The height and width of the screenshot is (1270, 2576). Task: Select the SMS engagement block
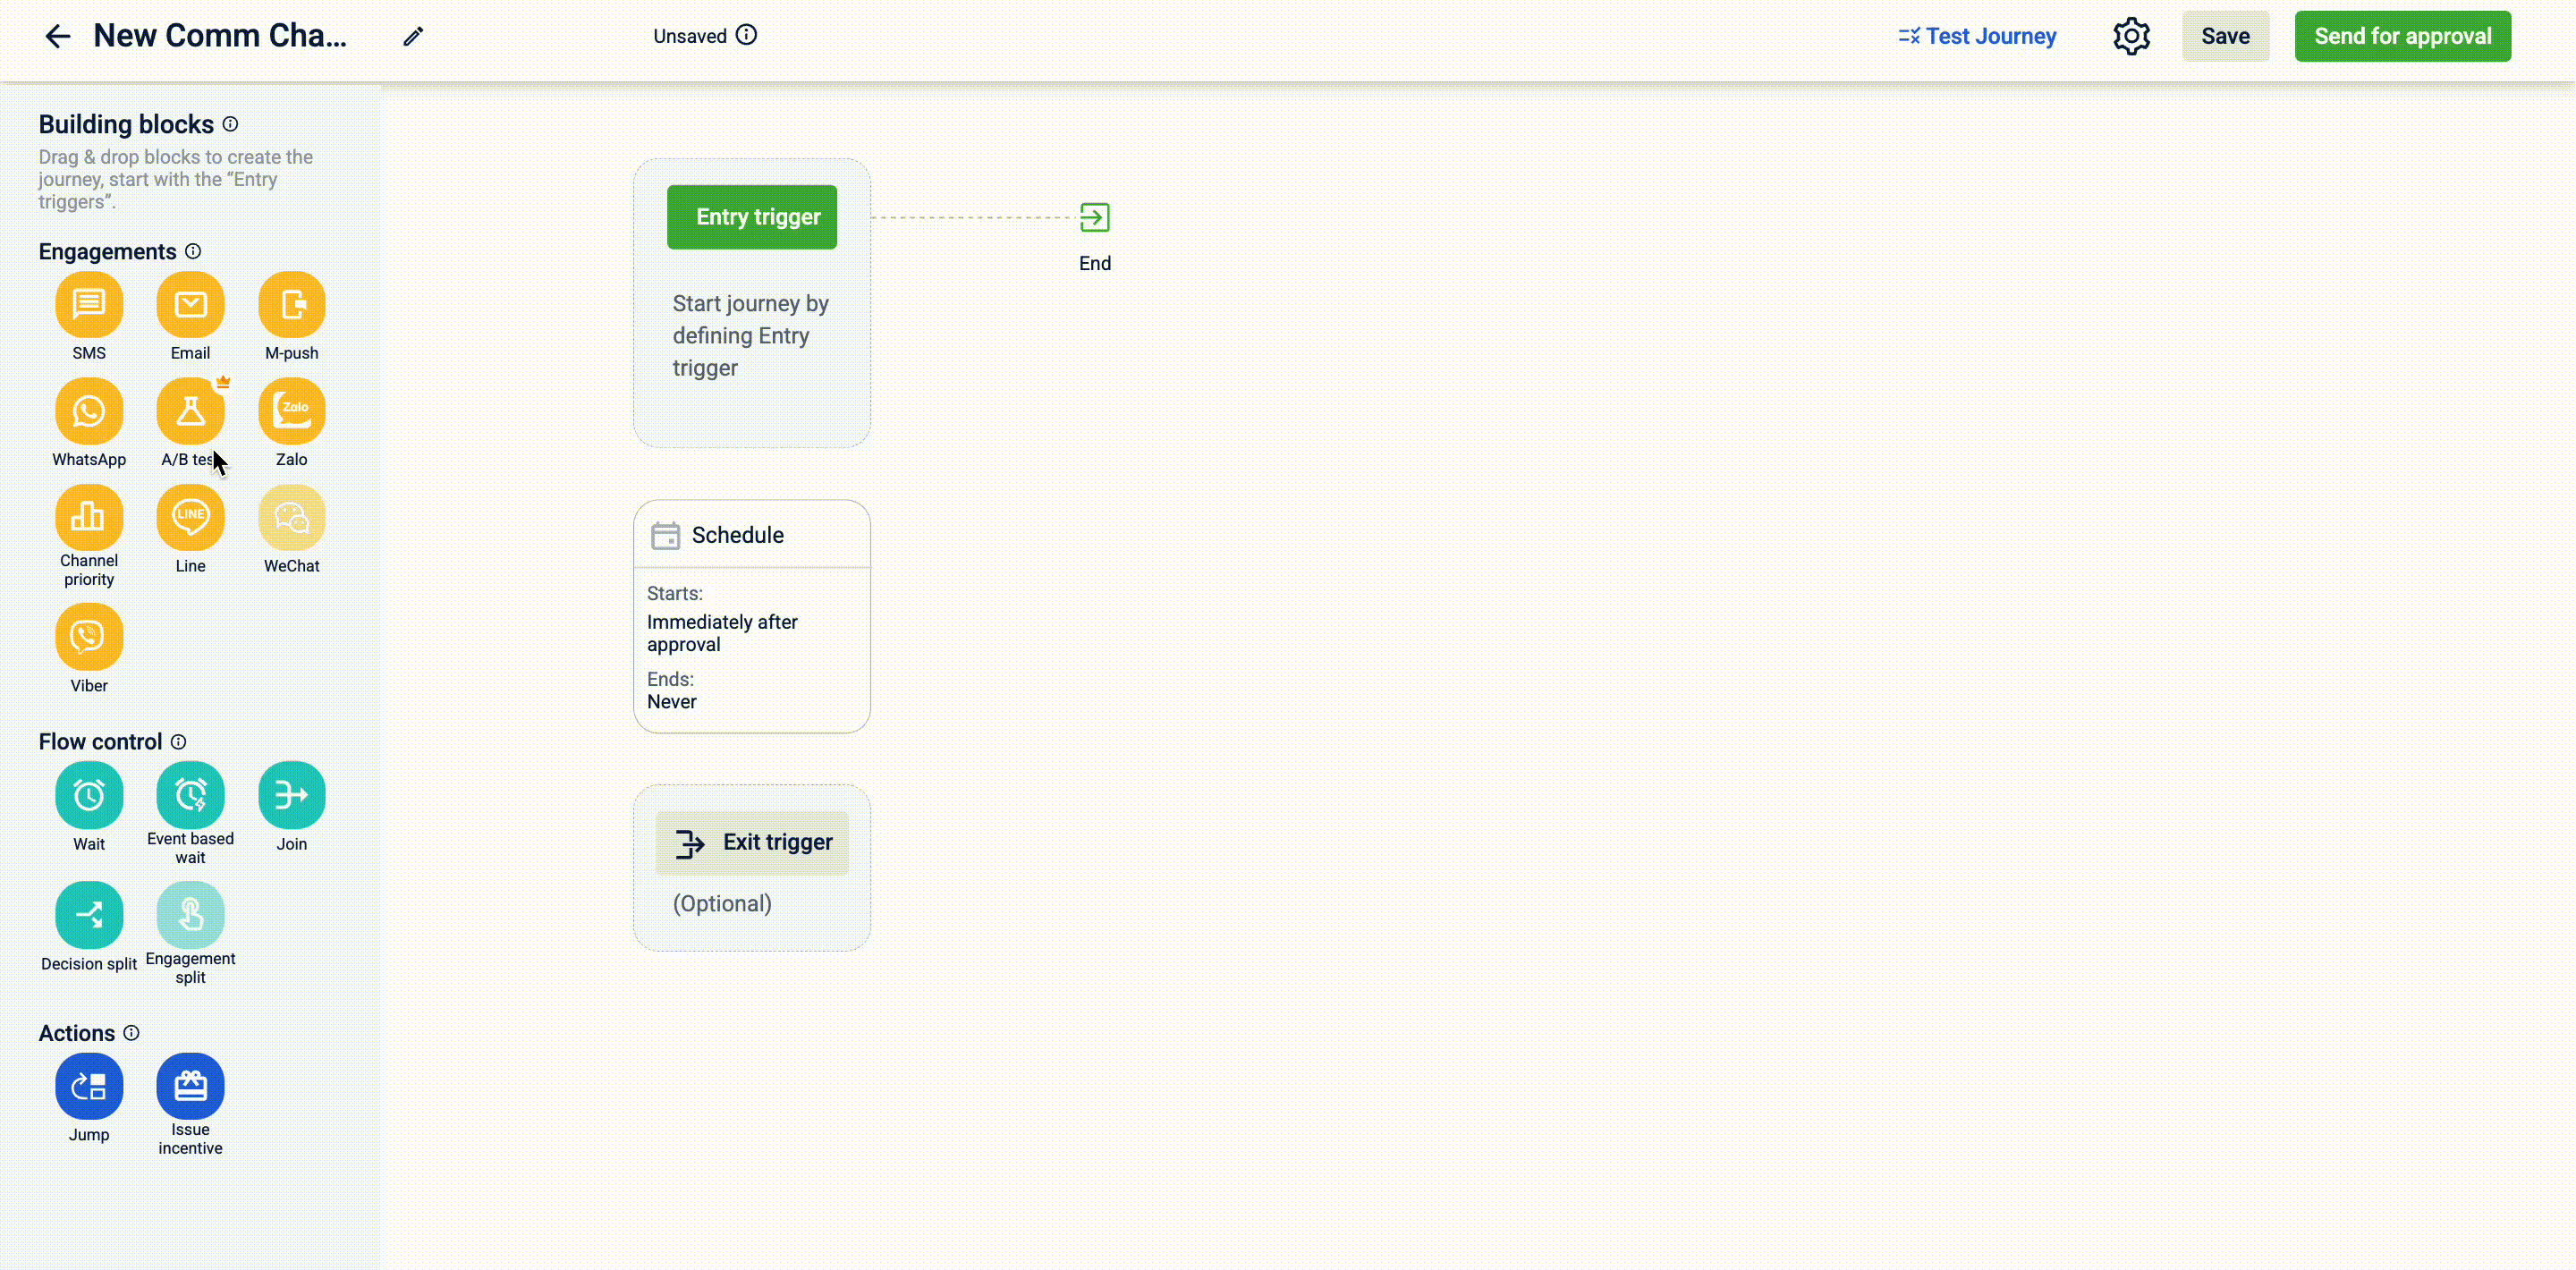pyautogui.click(x=89, y=305)
